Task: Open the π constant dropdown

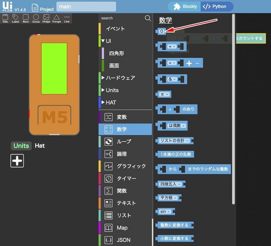Action: [168, 94]
